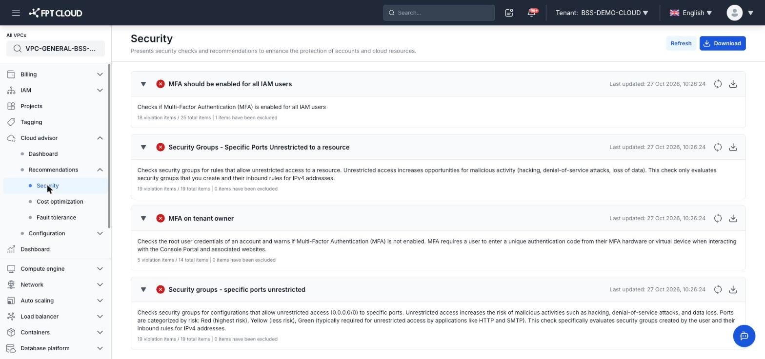Viewport: 765px width, 359px height.
Task: Download Security groups - specific ports unrestricted report
Action: (x=733, y=289)
